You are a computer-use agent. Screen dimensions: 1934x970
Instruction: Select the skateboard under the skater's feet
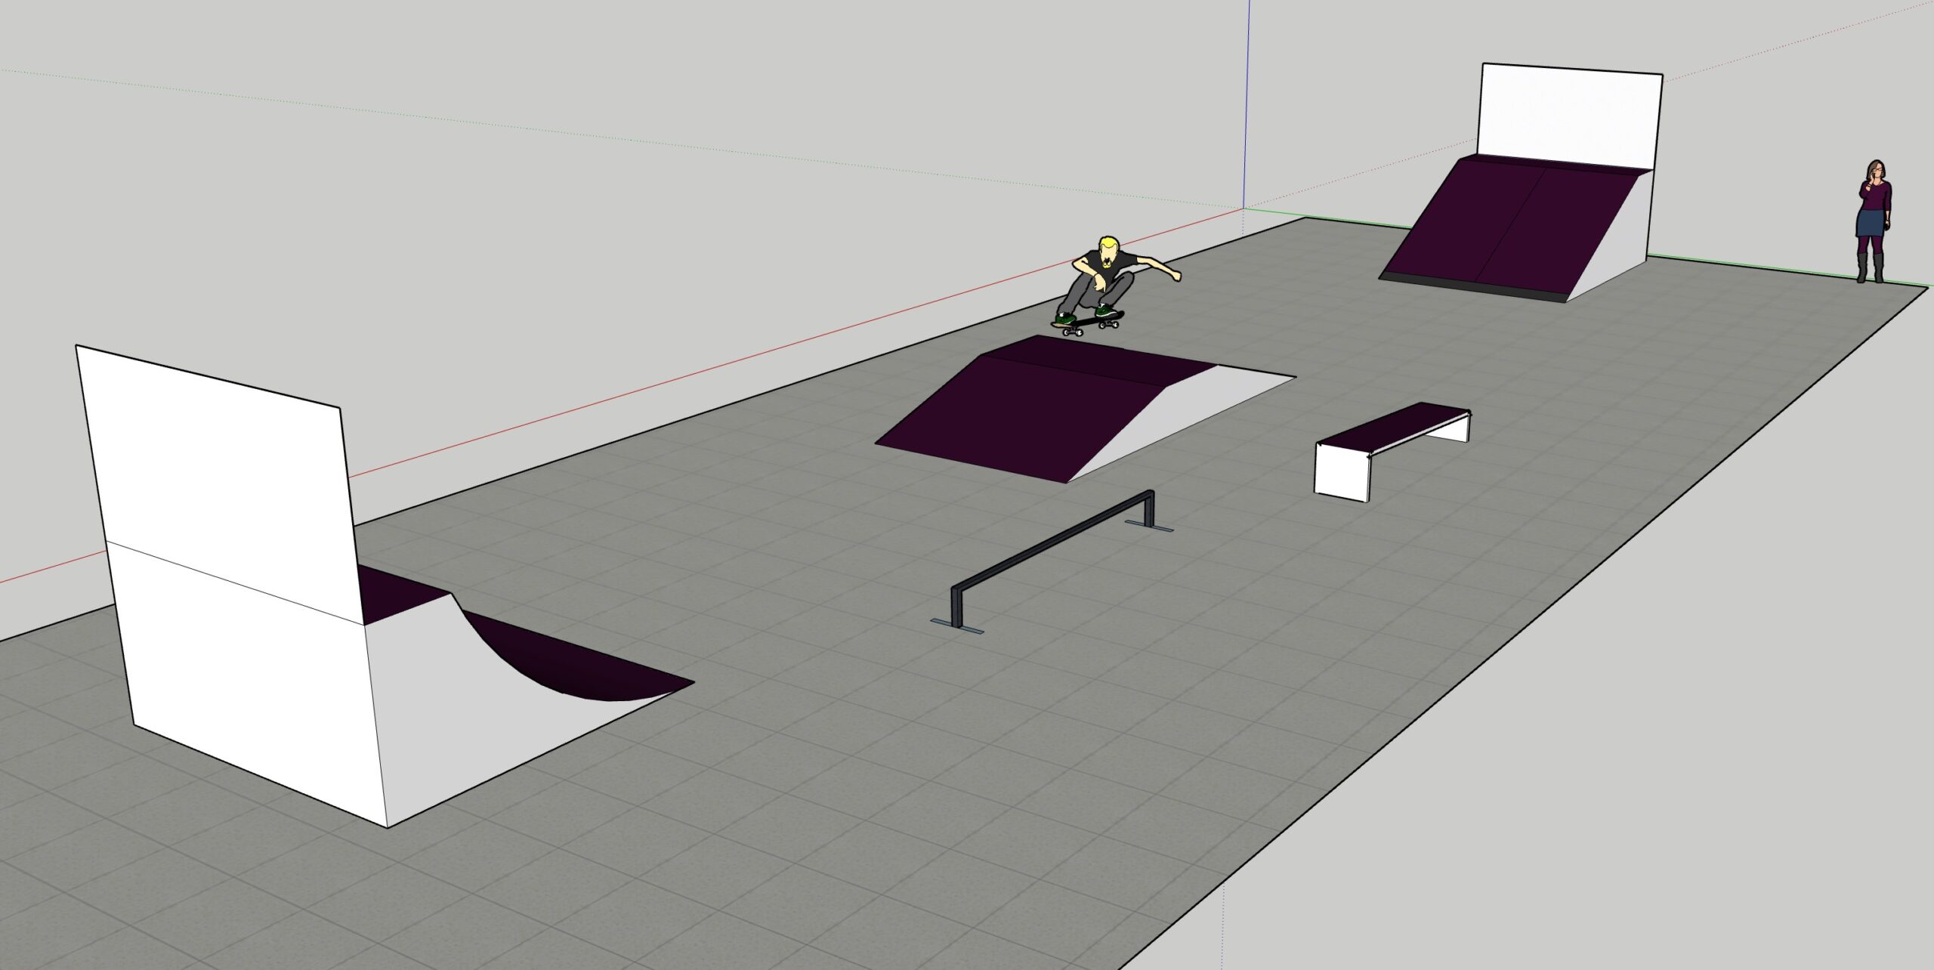pos(1088,323)
